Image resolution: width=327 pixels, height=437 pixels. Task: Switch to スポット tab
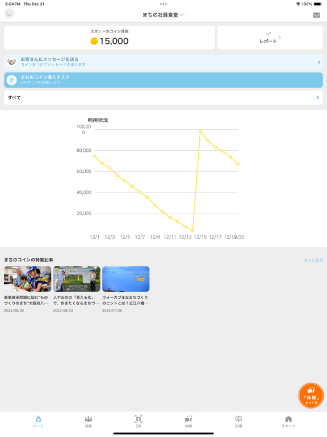pos(288,422)
